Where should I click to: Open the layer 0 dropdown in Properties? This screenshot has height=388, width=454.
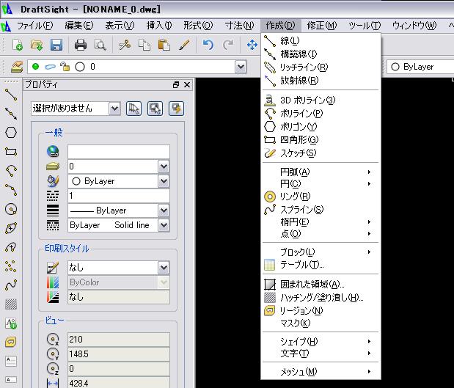tap(164, 166)
